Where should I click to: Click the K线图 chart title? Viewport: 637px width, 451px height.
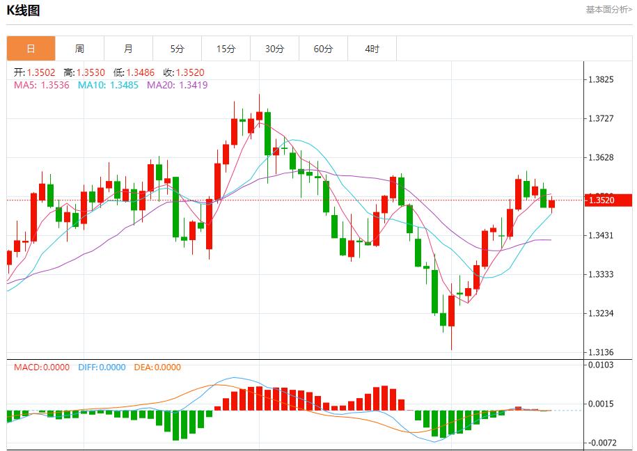pyautogui.click(x=23, y=10)
